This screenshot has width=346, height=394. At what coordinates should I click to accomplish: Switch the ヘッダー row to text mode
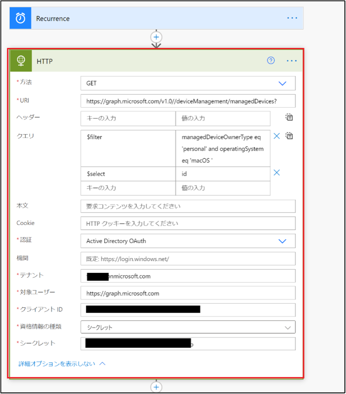[x=289, y=117]
